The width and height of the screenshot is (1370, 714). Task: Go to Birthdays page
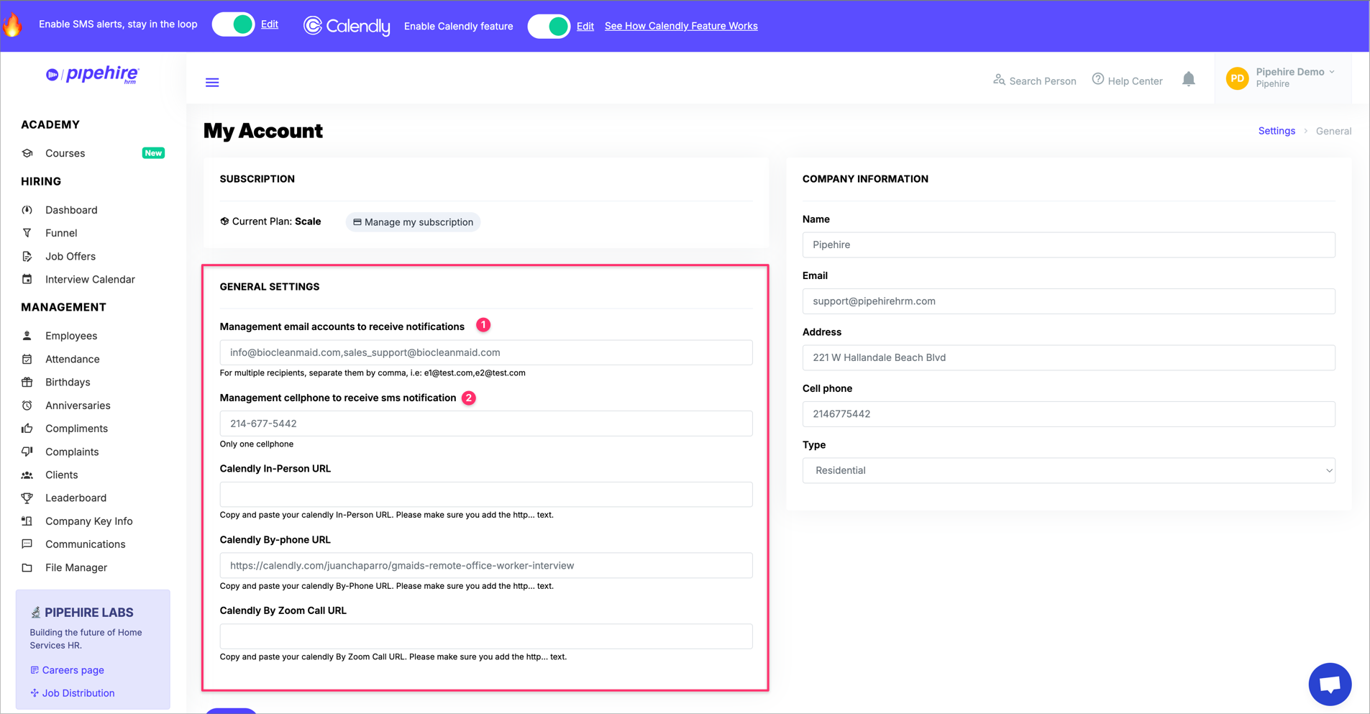tap(68, 382)
